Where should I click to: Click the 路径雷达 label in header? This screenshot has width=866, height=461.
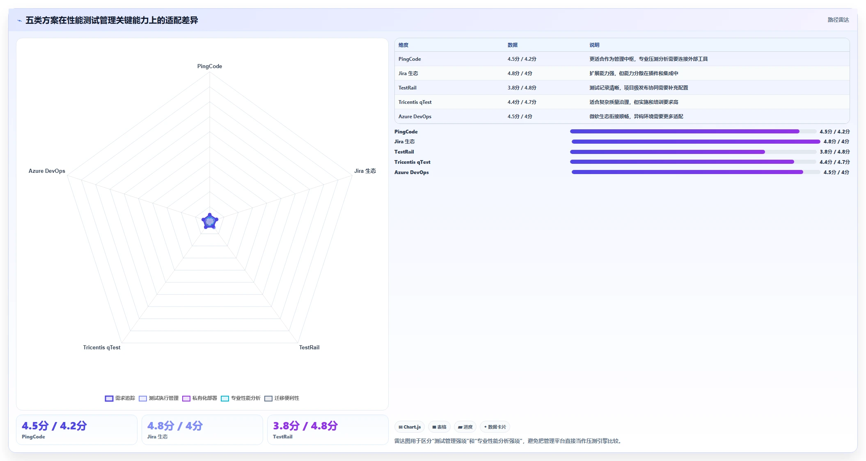pyautogui.click(x=838, y=20)
